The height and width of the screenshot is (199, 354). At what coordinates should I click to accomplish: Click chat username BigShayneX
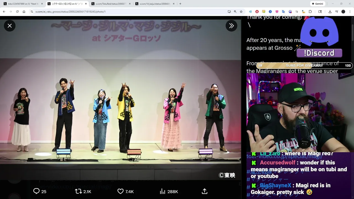(275, 185)
